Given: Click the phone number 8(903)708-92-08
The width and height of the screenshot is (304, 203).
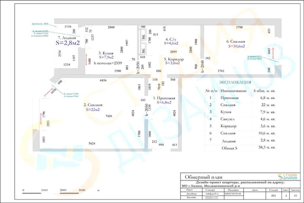Looking at the screenshot, I should (233, 194).
